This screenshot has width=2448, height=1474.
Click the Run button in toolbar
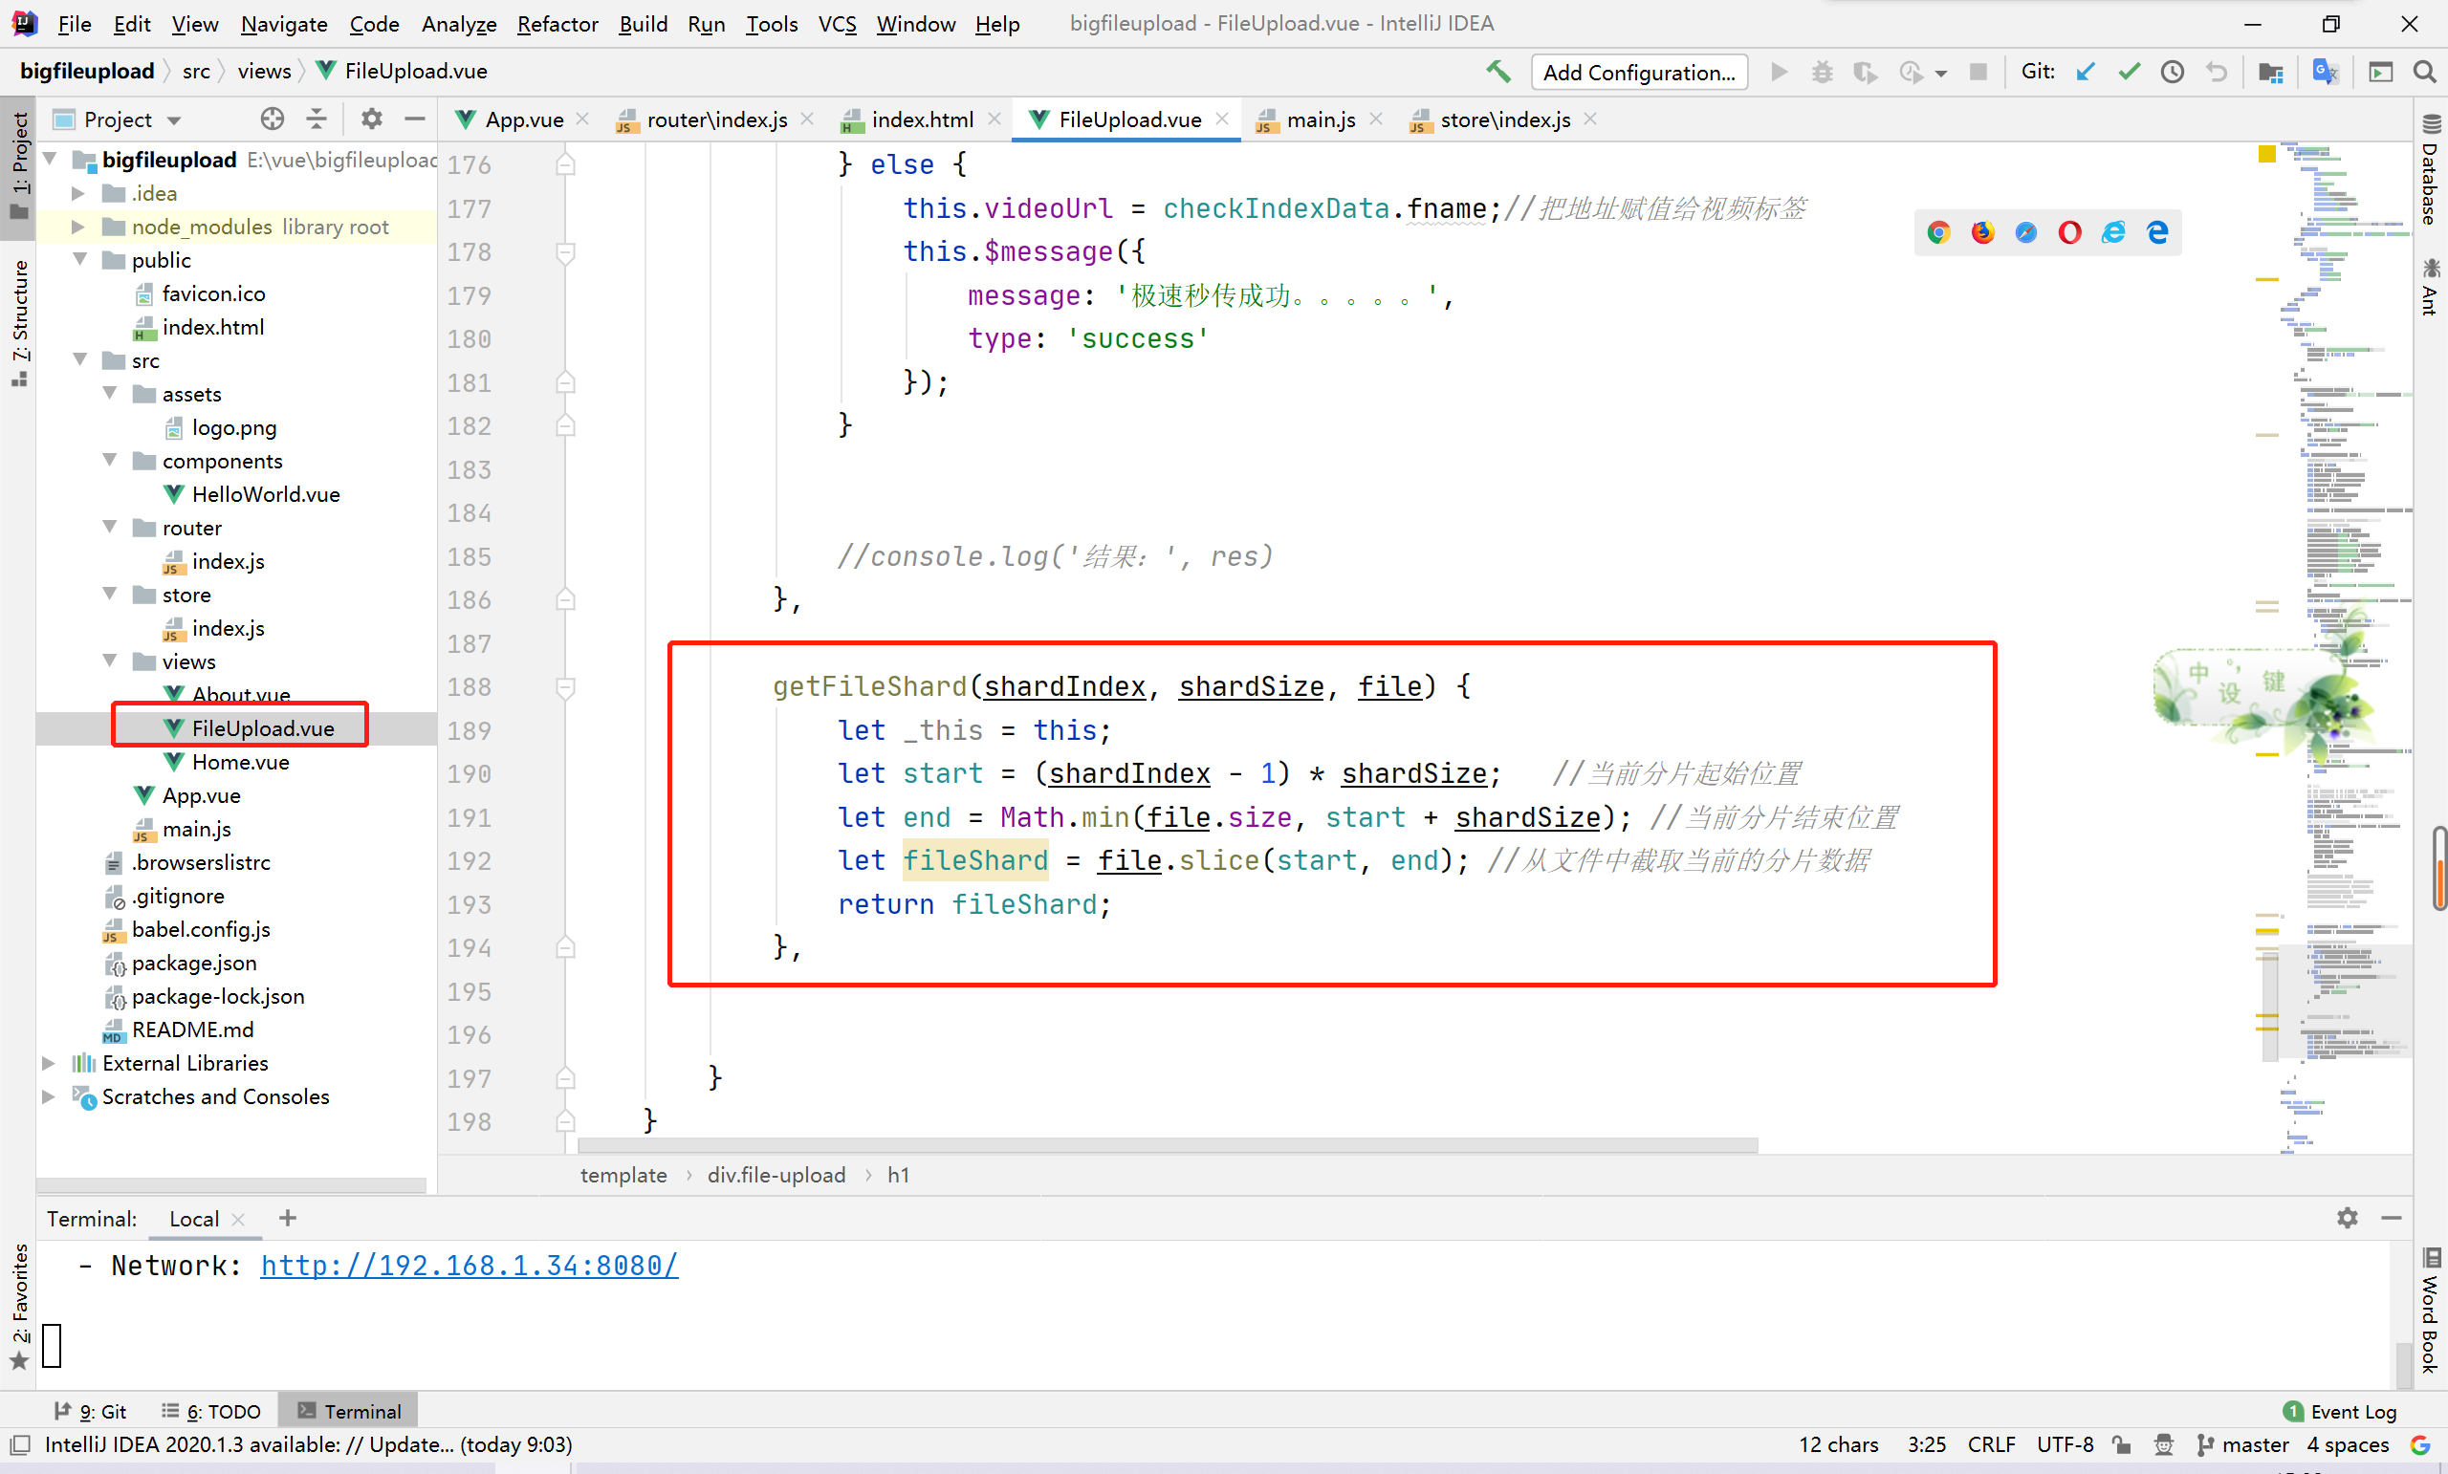click(1779, 72)
